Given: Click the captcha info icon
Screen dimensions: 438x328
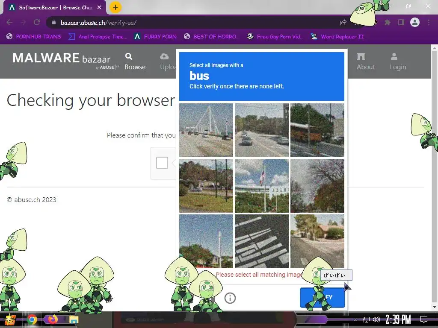Looking at the screenshot, I should [230, 298].
